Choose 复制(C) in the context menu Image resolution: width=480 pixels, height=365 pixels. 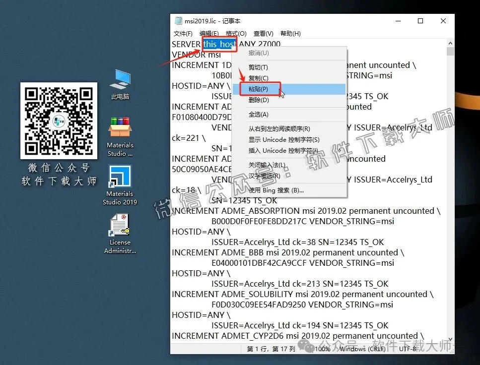click(x=258, y=78)
